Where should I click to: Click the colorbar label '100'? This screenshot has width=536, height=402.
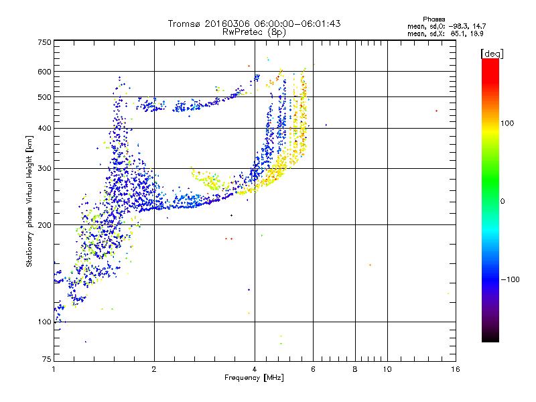pos(507,123)
